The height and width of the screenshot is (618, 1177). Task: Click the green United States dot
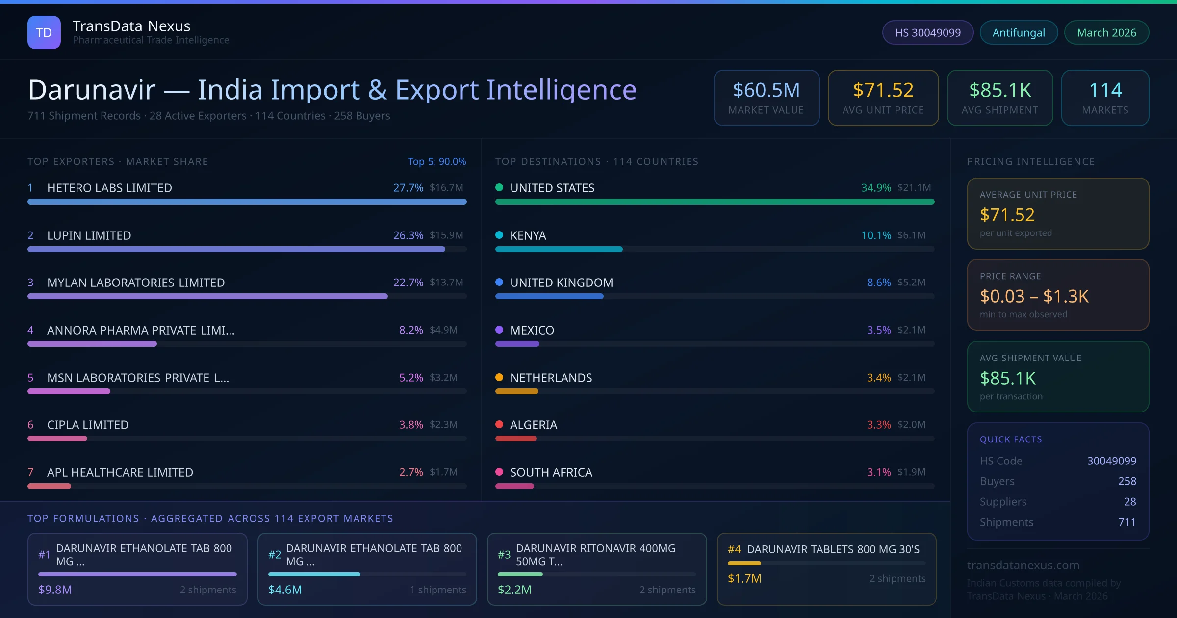pos(499,187)
